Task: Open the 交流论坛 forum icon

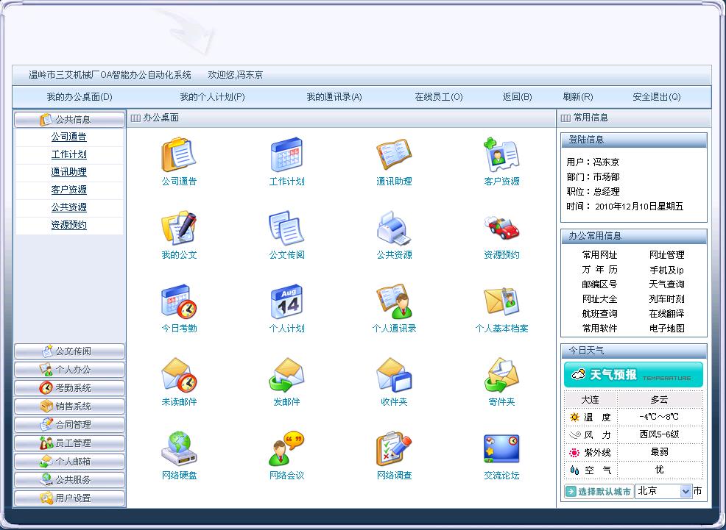Action: click(501, 449)
